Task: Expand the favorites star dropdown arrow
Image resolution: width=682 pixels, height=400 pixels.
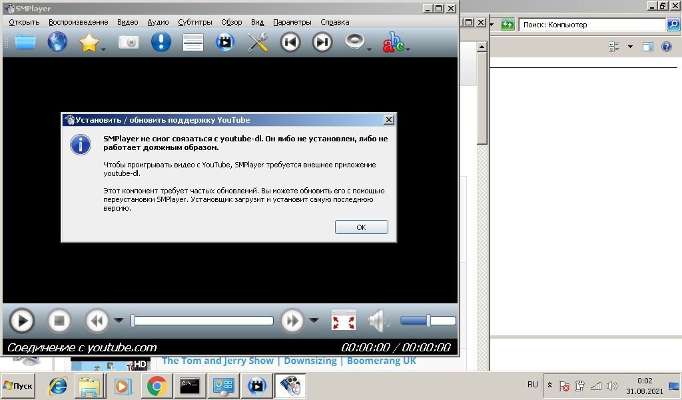Action: [103, 49]
